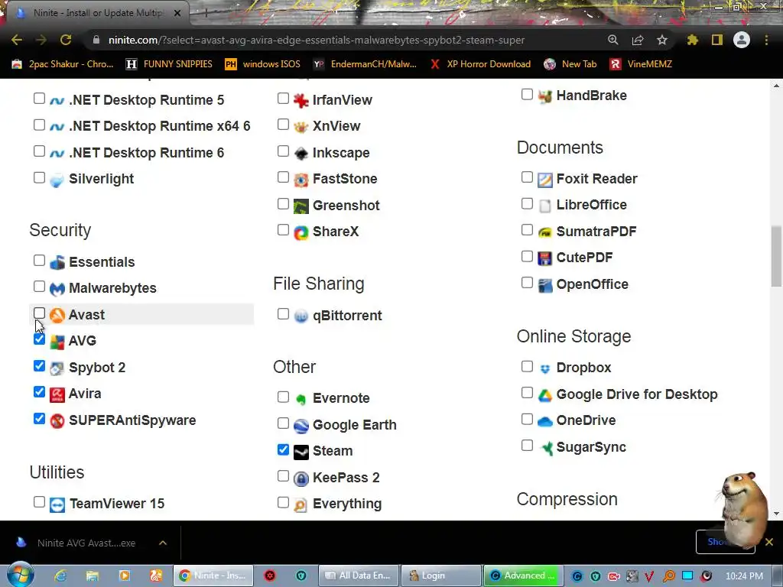Click the Google Earth icon
Screen dimensions: 783x587
301,425
